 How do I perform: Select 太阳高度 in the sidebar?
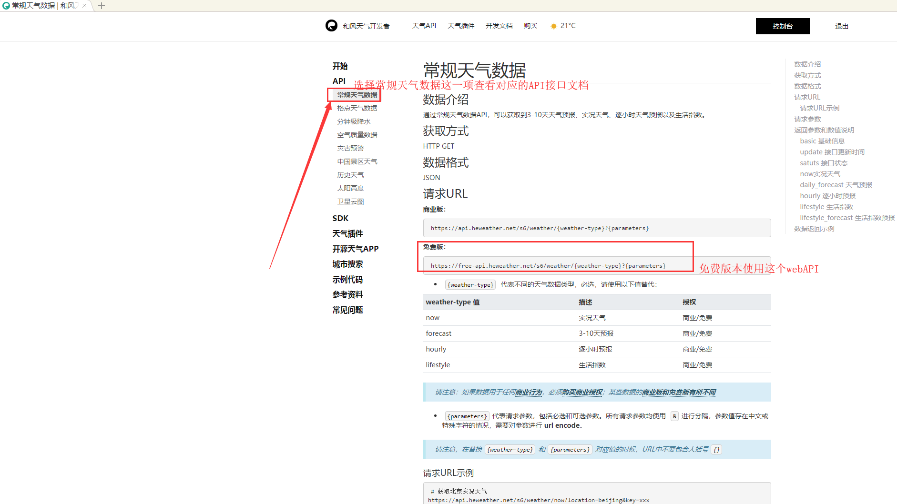pos(350,188)
